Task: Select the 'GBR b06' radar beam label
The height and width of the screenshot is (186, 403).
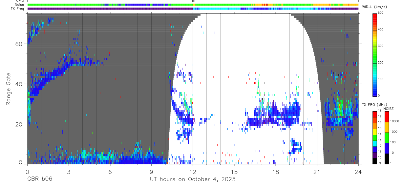Action: pos(39,179)
